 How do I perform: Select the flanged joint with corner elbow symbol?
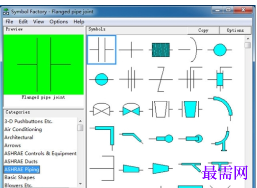click(190, 79)
